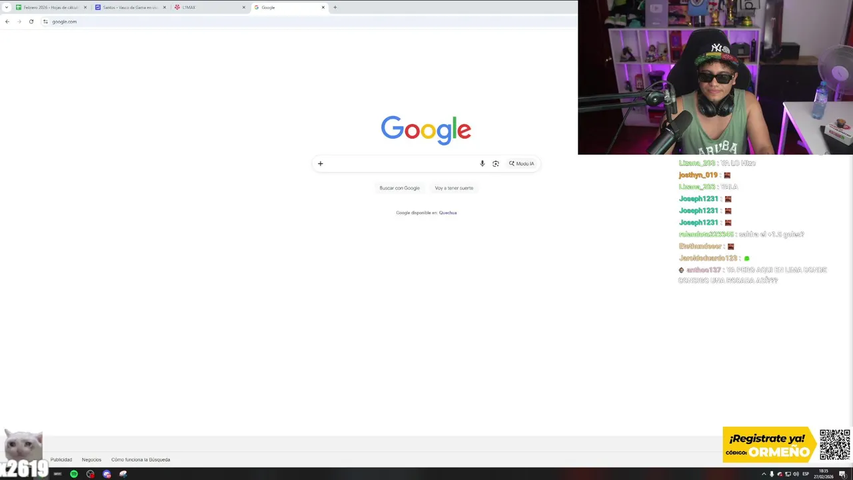Close the Febrero 2026 spreadsheet tab
Screen dimensions: 853x480
coord(85,7)
